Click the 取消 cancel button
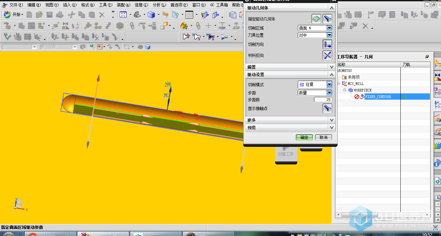This screenshot has width=441, height=236. click(324, 137)
